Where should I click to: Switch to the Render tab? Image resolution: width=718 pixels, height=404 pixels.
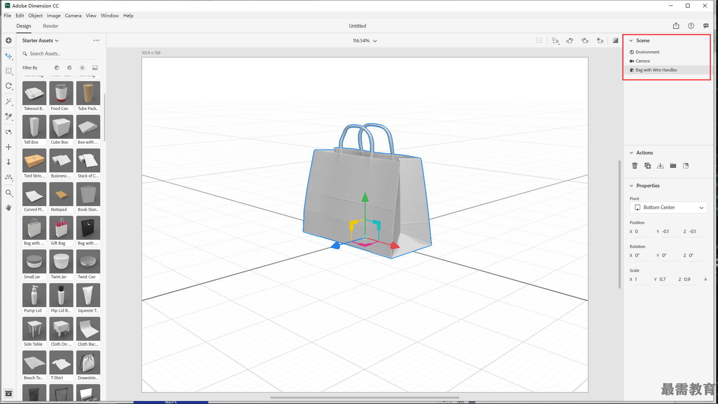(x=50, y=26)
